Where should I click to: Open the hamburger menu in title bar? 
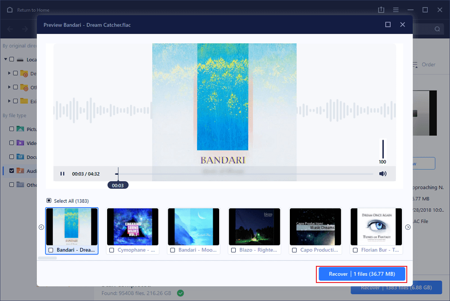[396, 10]
